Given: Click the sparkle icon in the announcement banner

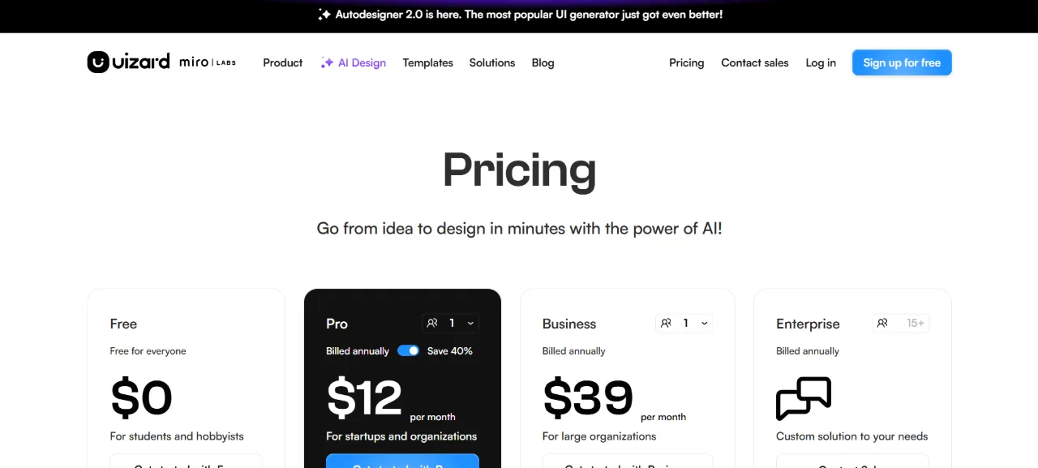Looking at the screenshot, I should click(324, 15).
